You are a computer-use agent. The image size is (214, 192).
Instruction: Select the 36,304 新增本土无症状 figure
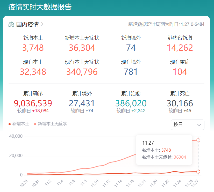click(82, 48)
